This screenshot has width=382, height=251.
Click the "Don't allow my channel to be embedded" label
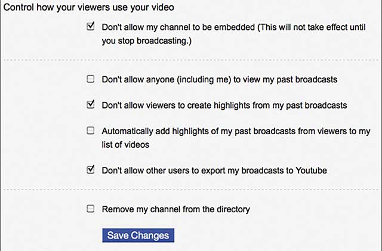tap(178, 27)
